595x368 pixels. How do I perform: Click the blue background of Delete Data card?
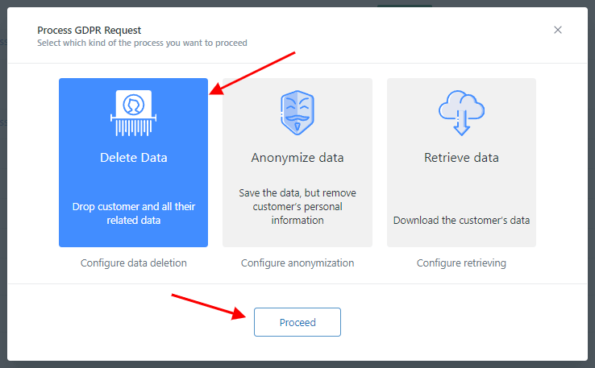[133, 182]
